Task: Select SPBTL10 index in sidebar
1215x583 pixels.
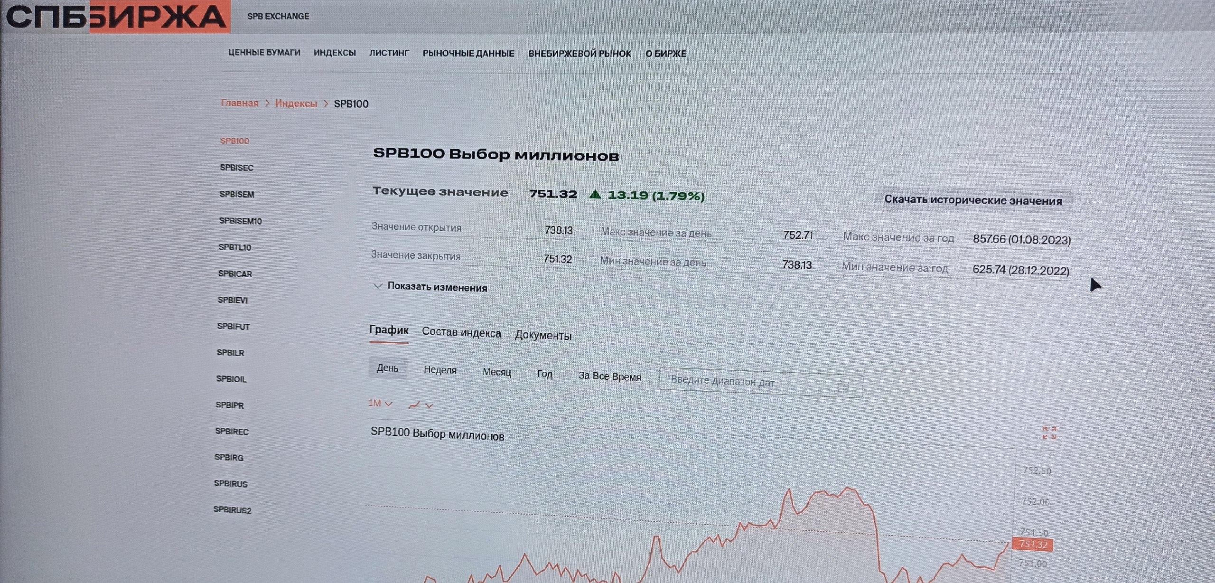Action: tap(235, 247)
